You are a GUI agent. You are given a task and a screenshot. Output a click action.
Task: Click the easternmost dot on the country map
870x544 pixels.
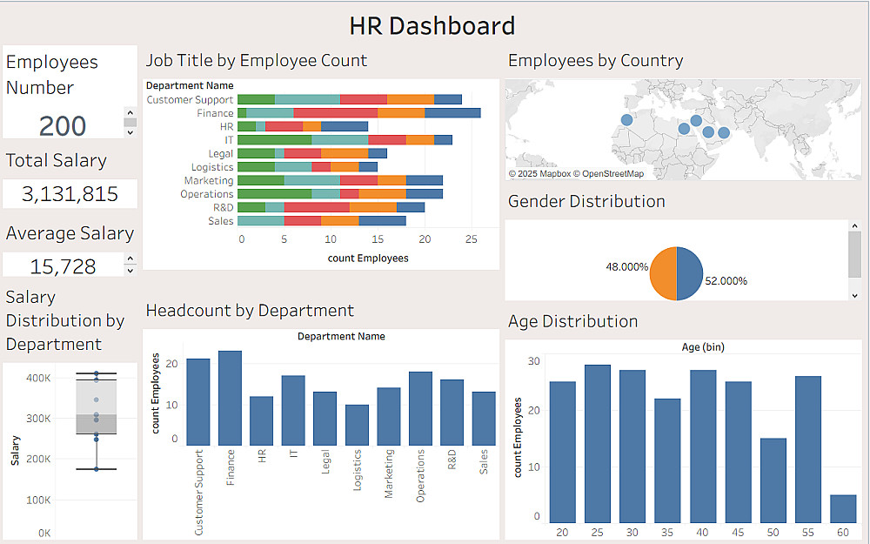pyautogui.click(x=724, y=132)
